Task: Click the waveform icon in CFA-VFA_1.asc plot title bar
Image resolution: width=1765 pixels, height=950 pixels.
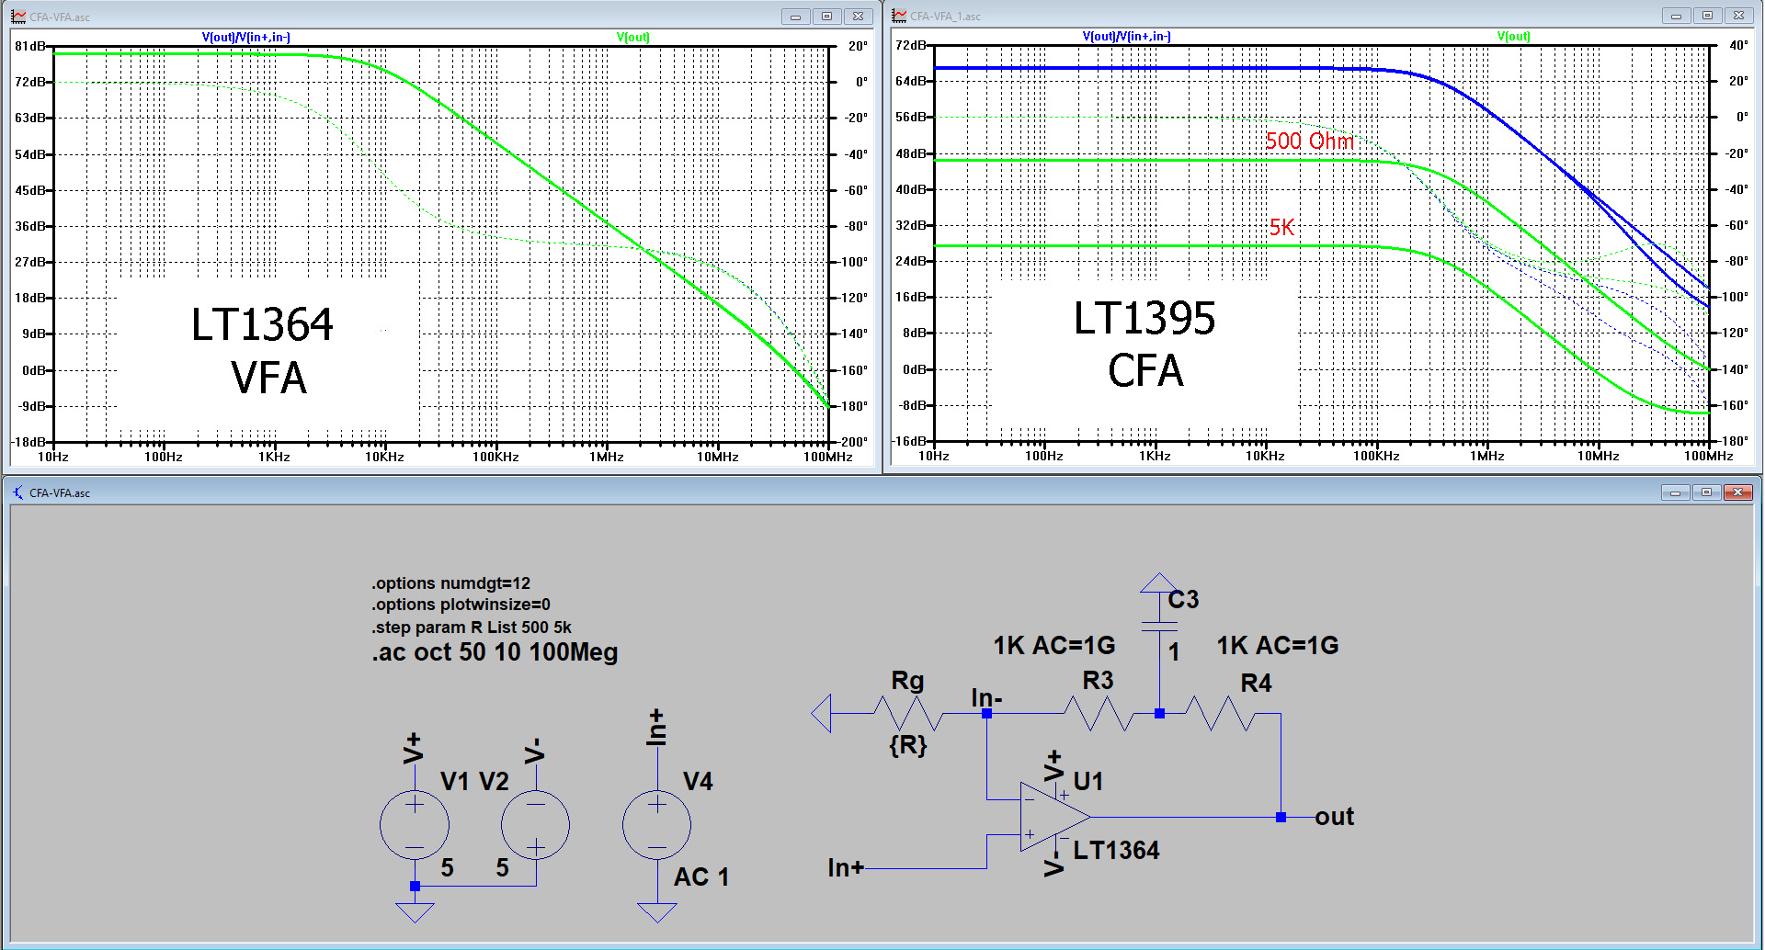Action: click(x=899, y=16)
